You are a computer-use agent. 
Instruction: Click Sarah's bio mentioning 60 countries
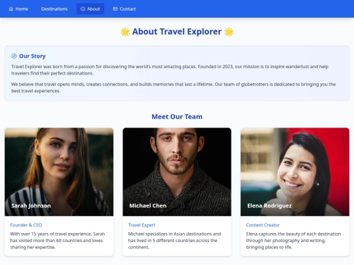58,240
